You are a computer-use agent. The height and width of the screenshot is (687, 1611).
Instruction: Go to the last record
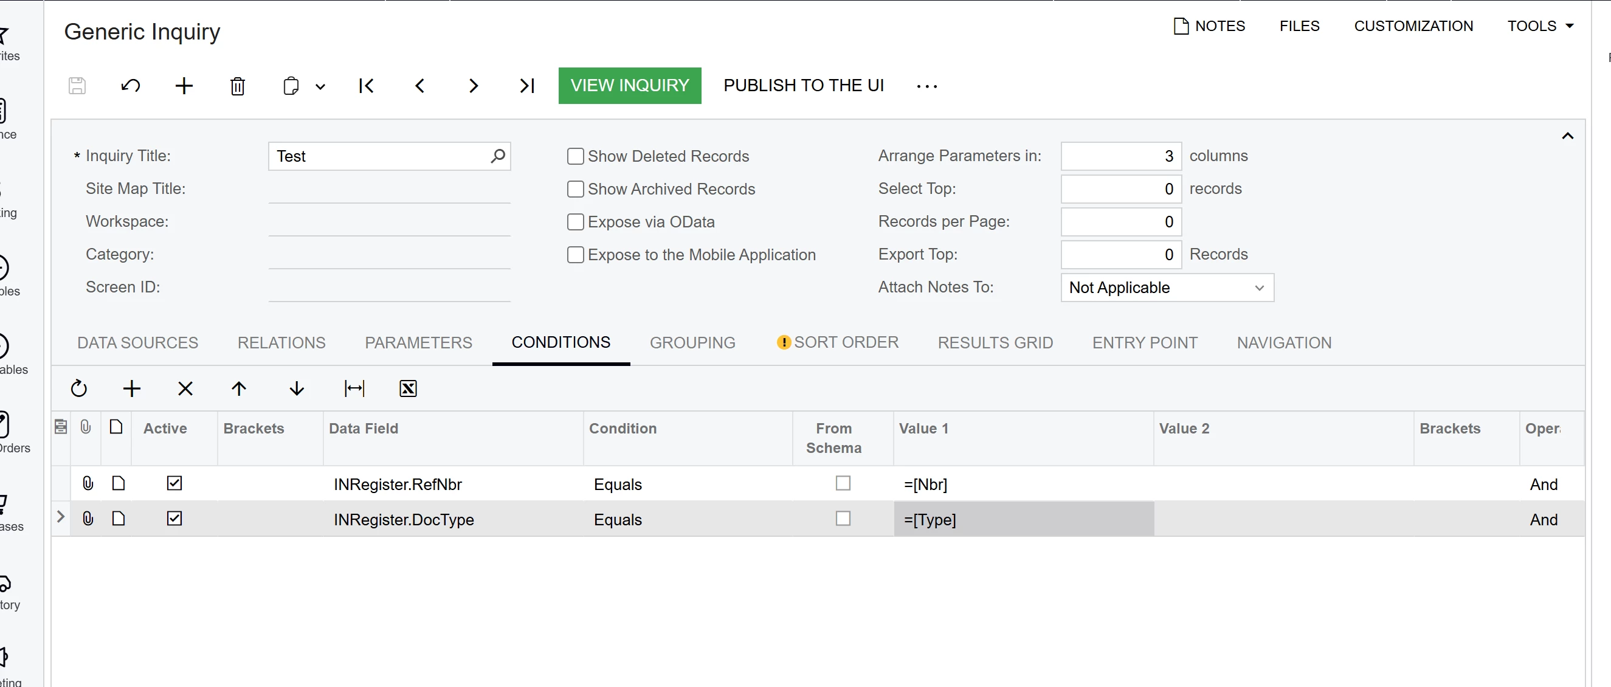pyautogui.click(x=526, y=86)
